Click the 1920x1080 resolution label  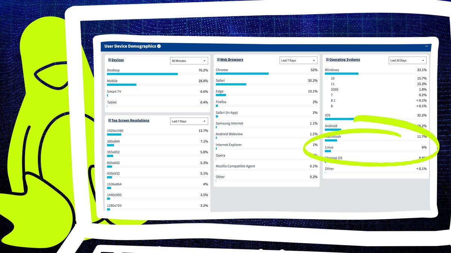[x=115, y=131]
